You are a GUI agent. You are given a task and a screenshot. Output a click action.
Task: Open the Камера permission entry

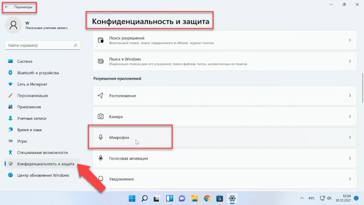[224, 117]
